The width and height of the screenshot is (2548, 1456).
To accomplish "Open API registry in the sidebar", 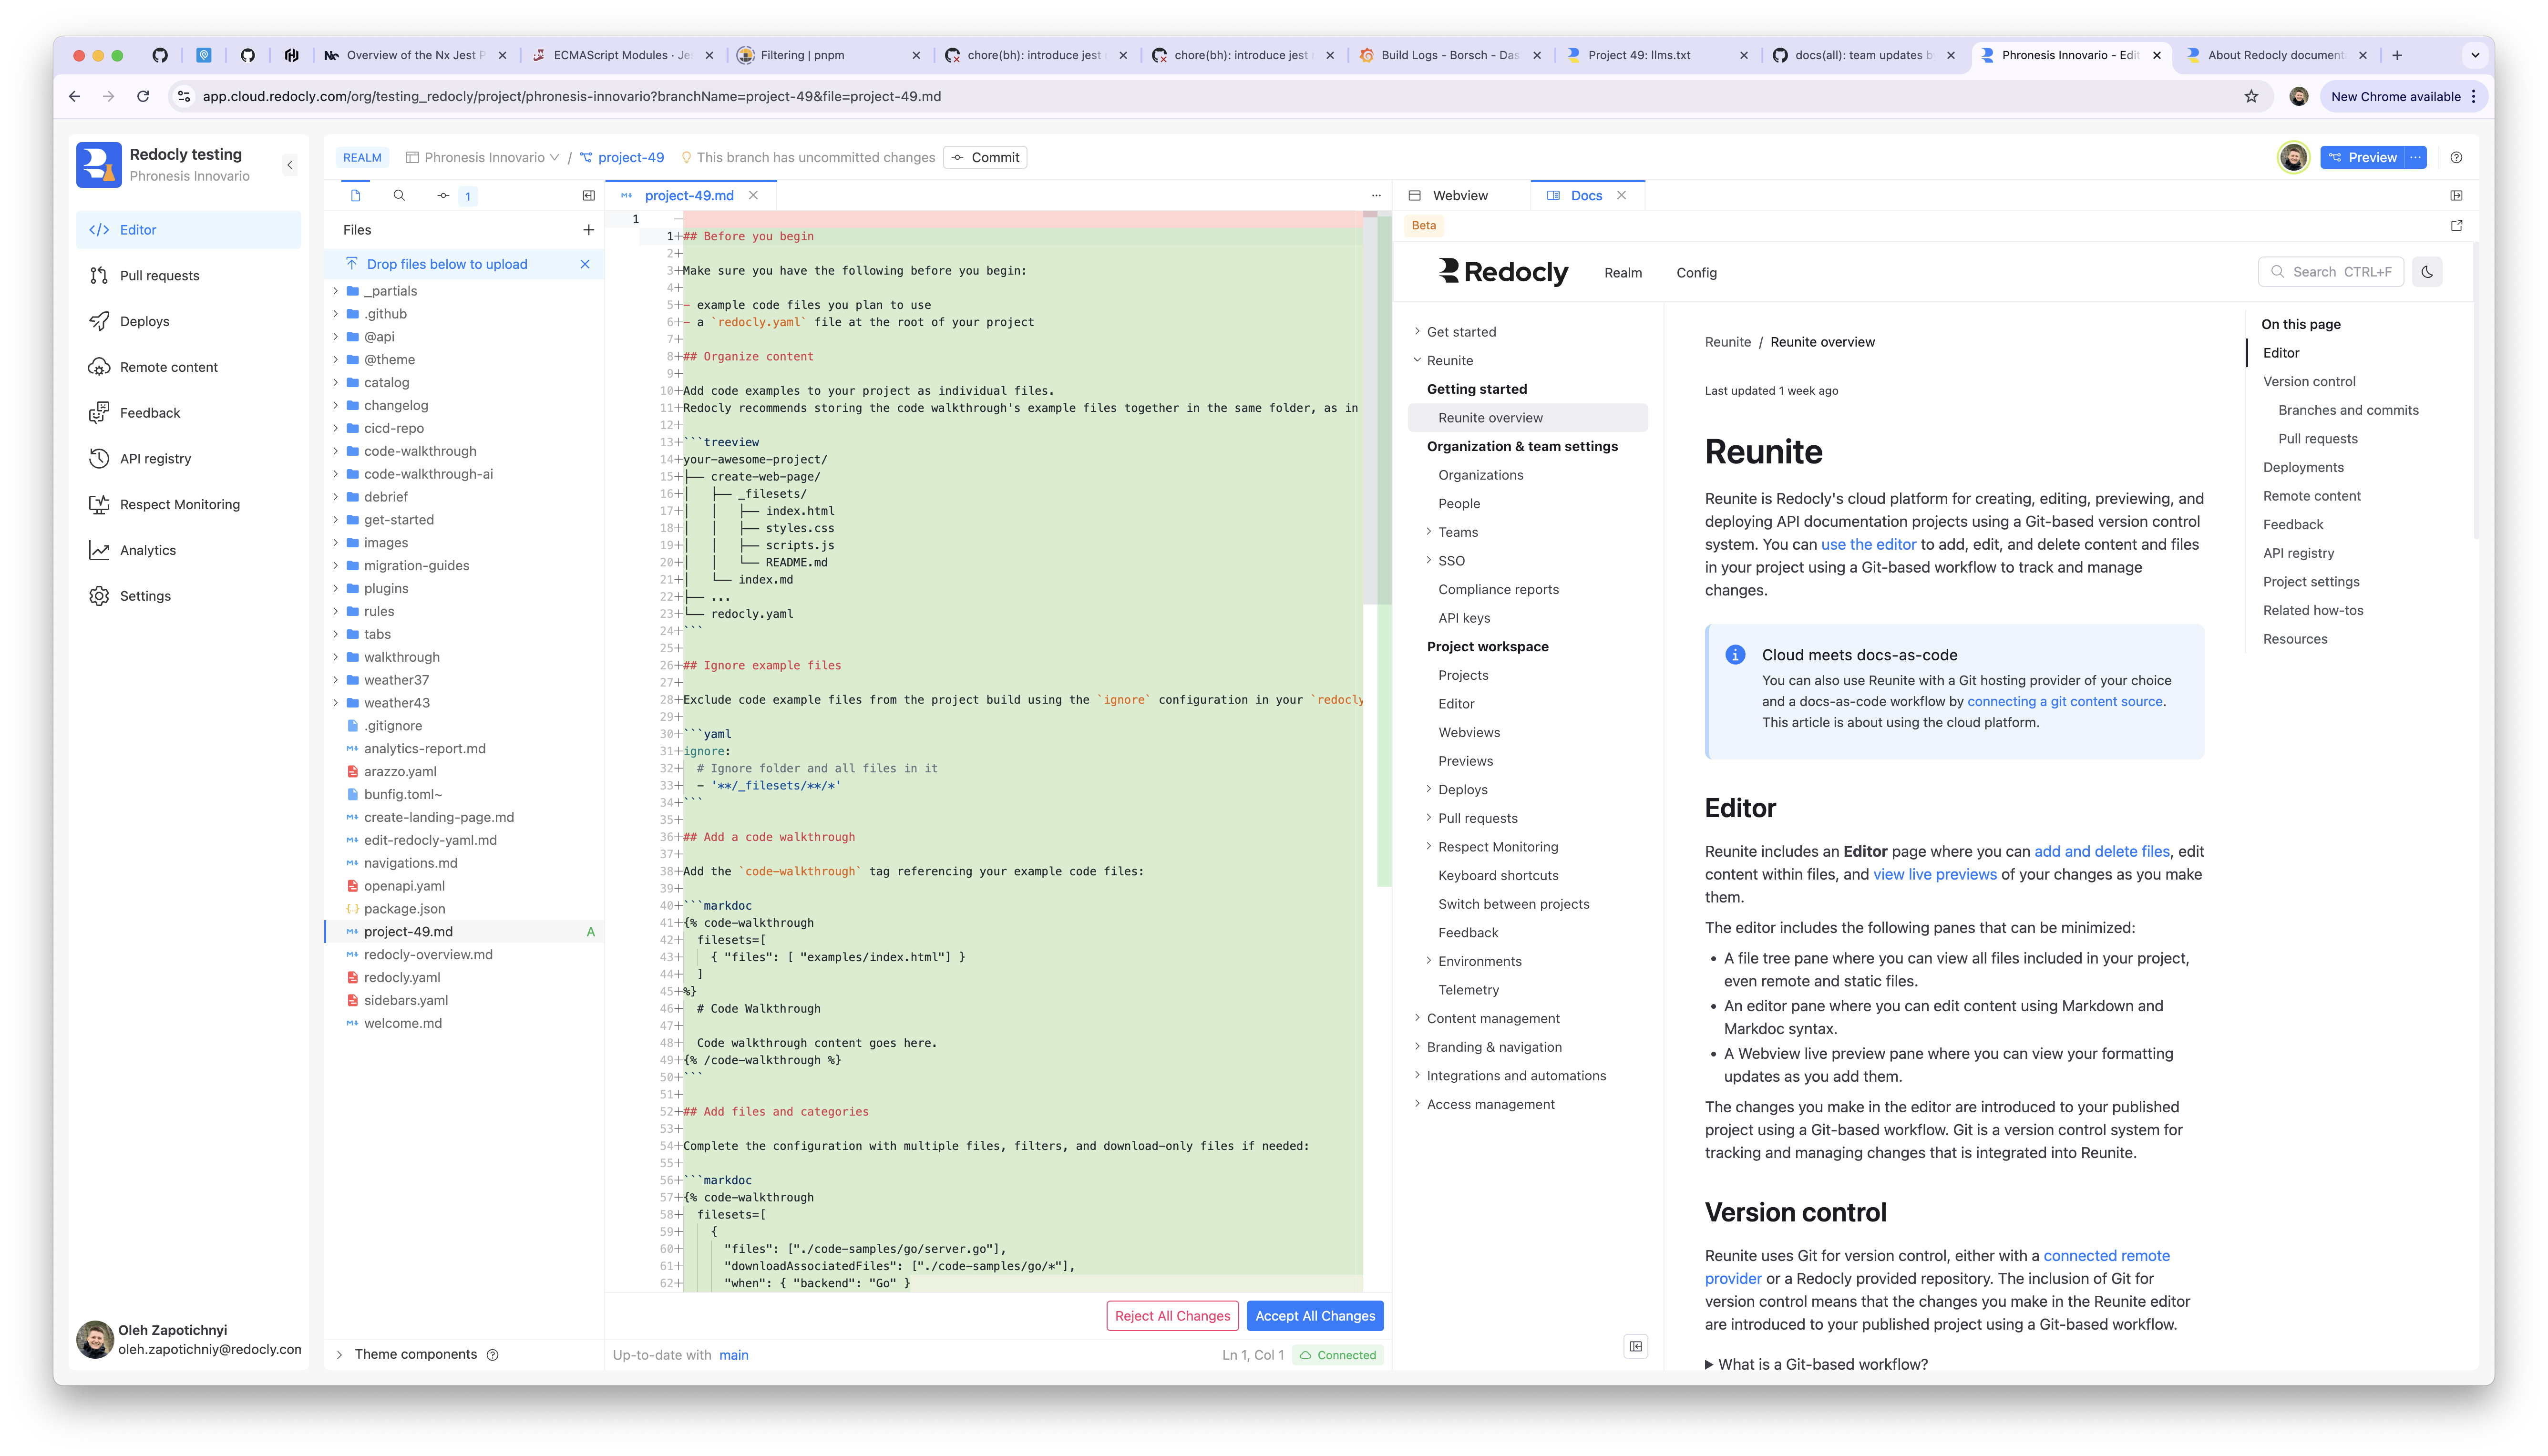I will pyautogui.click(x=188, y=459).
